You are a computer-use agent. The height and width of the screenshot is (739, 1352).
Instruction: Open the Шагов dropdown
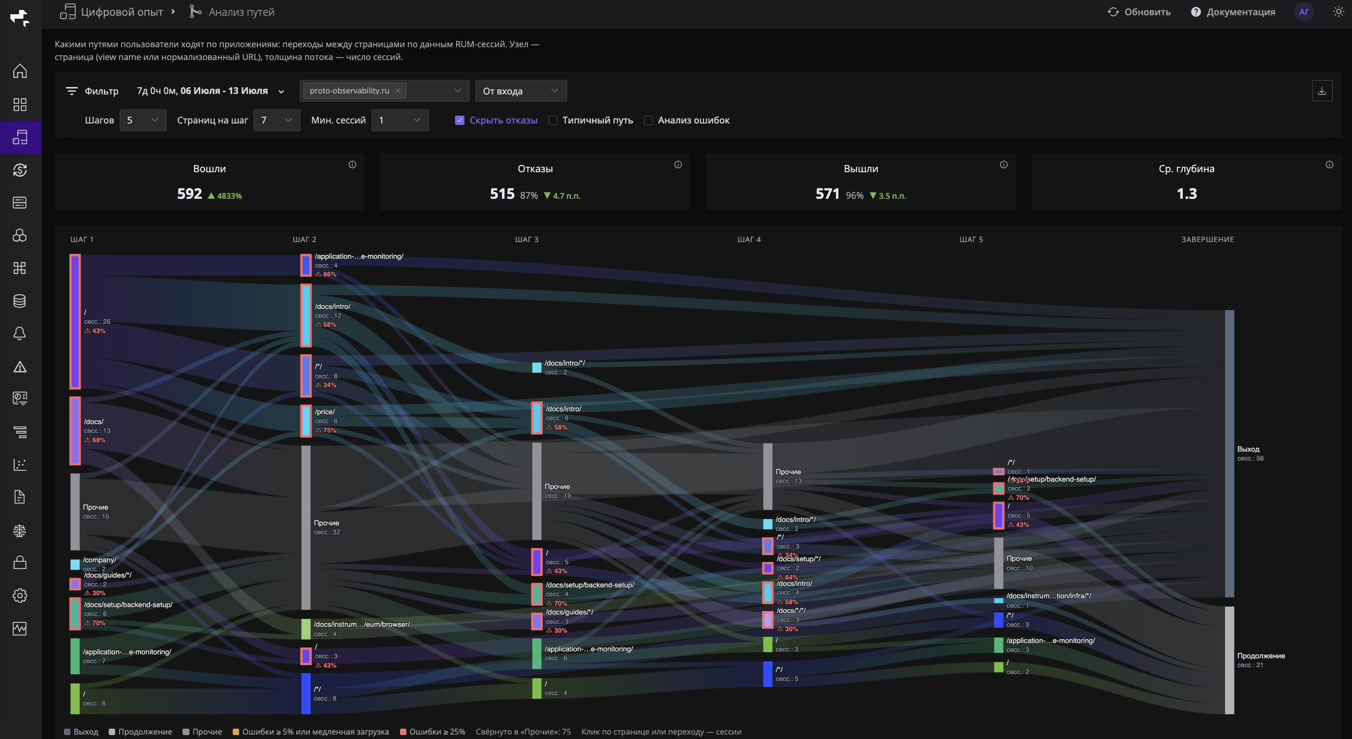[x=143, y=120]
